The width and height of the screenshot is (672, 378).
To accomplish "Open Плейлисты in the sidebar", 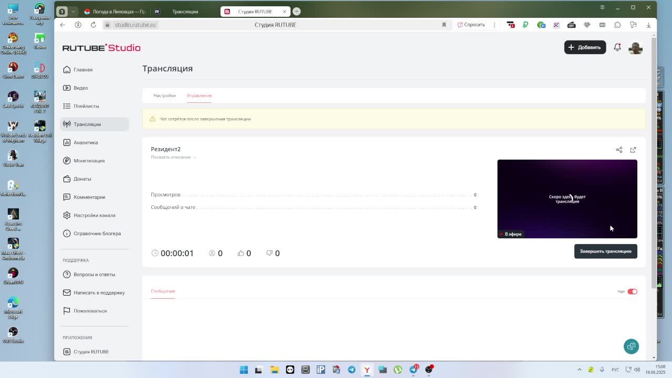I will pos(94,106).
